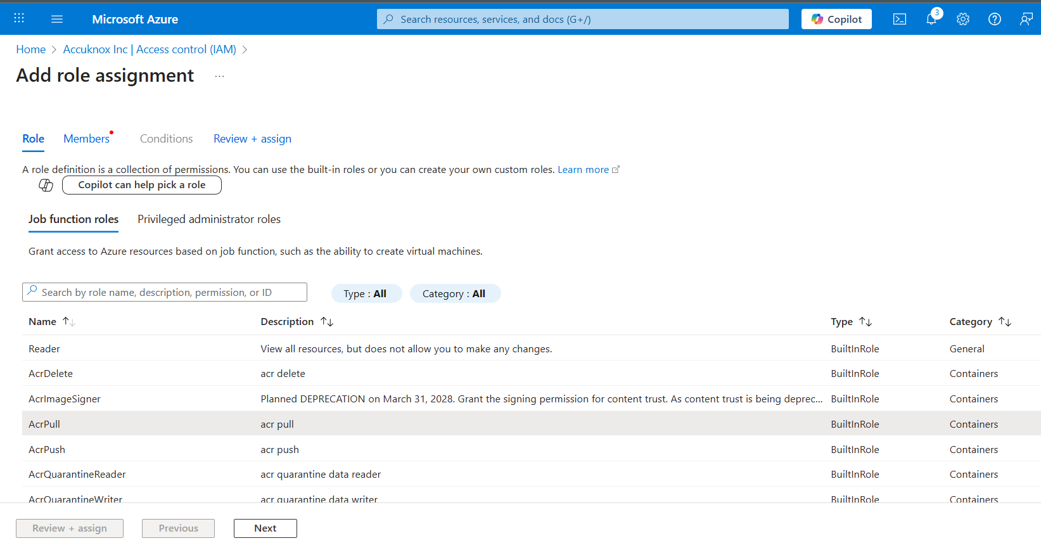Open portal settings gear
Image resolution: width=1041 pixels, height=543 pixels.
point(963,19)
